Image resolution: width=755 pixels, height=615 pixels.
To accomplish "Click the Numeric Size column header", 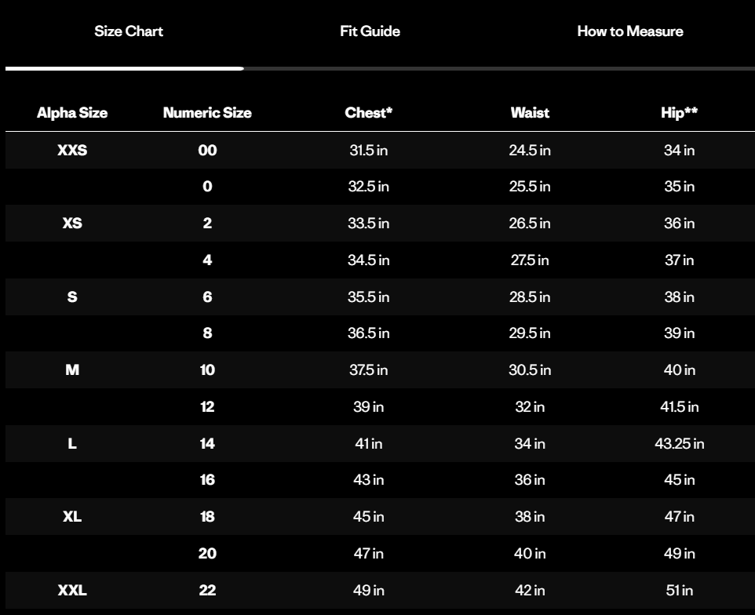I will click(x=207, y=113).
